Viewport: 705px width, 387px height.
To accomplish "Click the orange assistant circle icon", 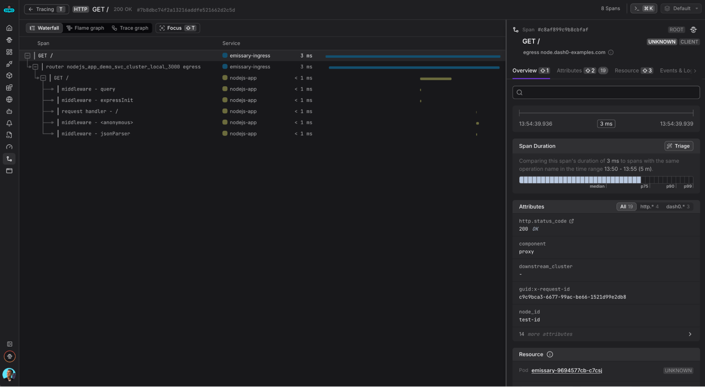I will pyautogui.click(x=10, y=356).
